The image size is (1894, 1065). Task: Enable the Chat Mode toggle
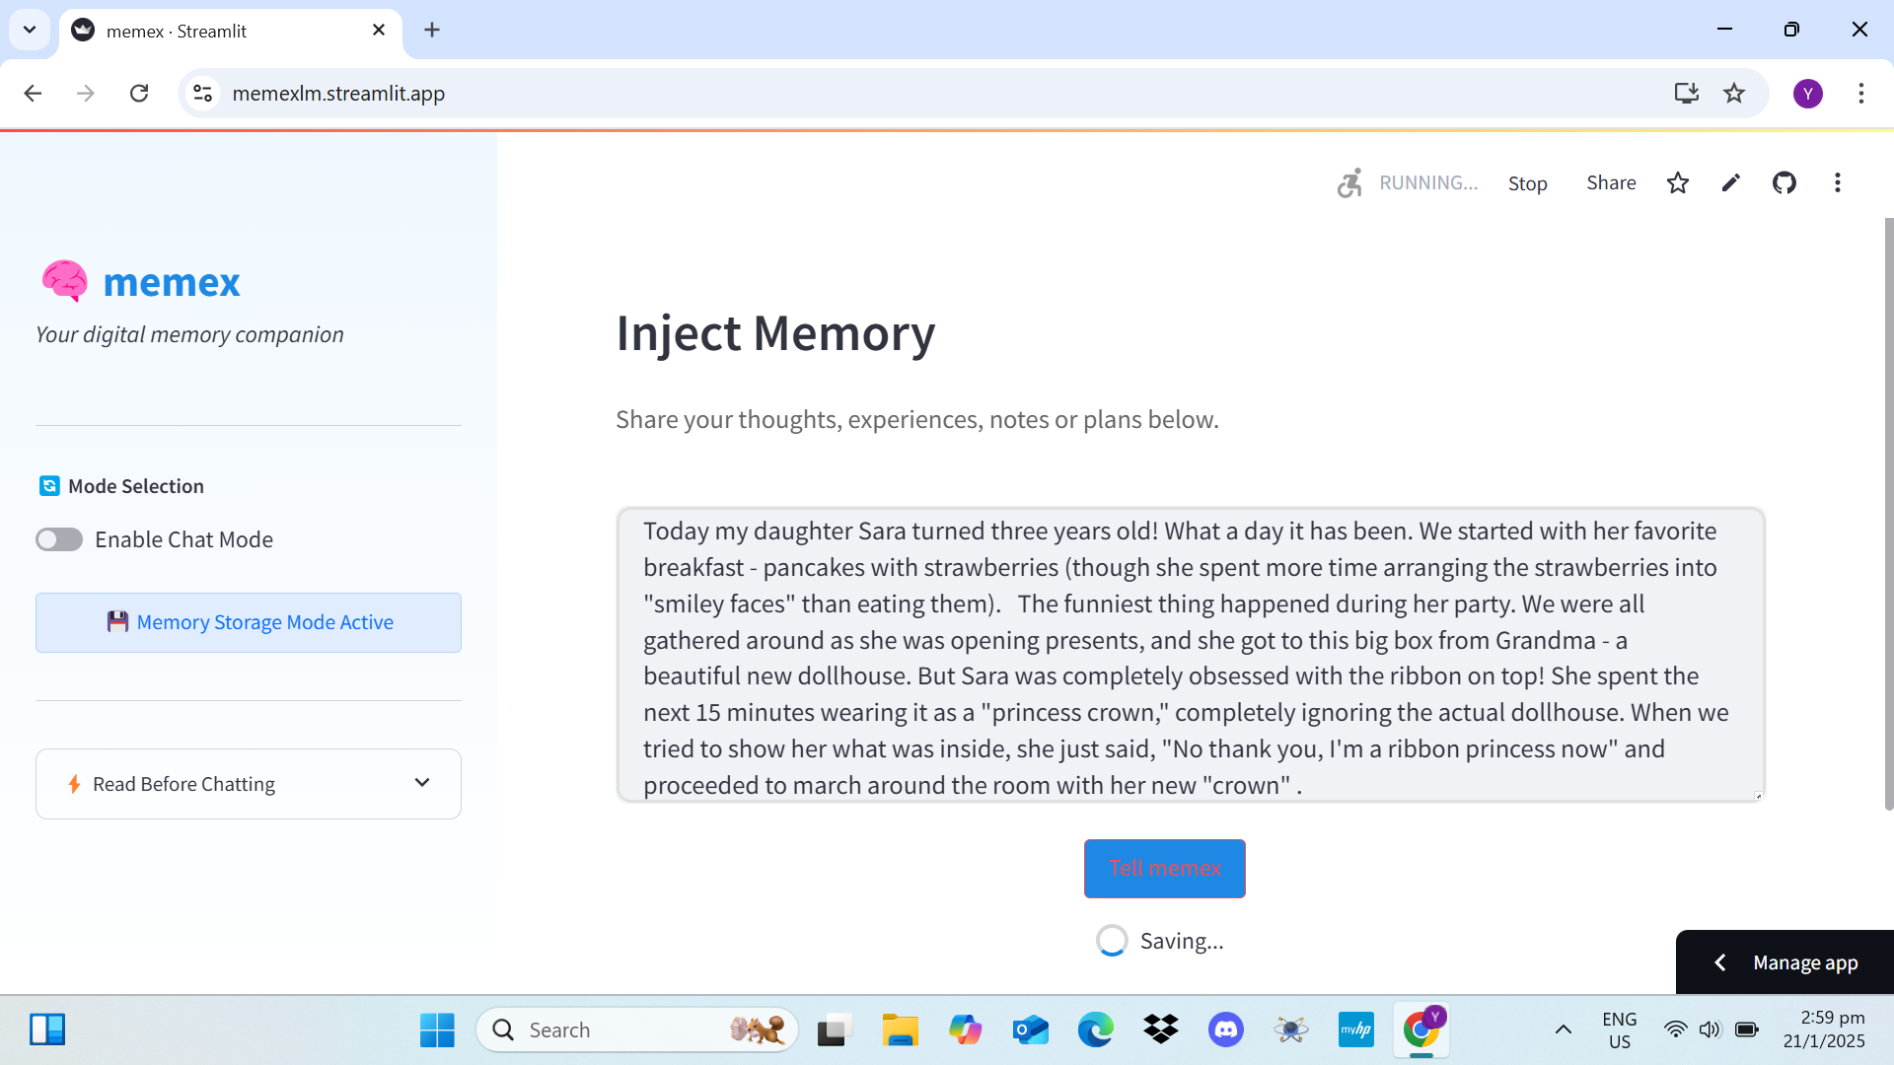pyautogui.click(x=59, y=539)
